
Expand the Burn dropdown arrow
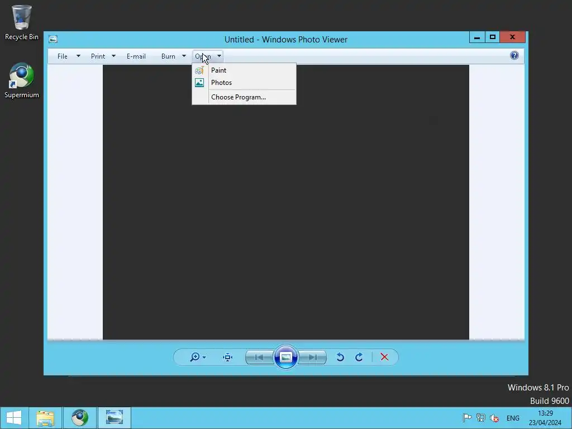click(184, 56)
